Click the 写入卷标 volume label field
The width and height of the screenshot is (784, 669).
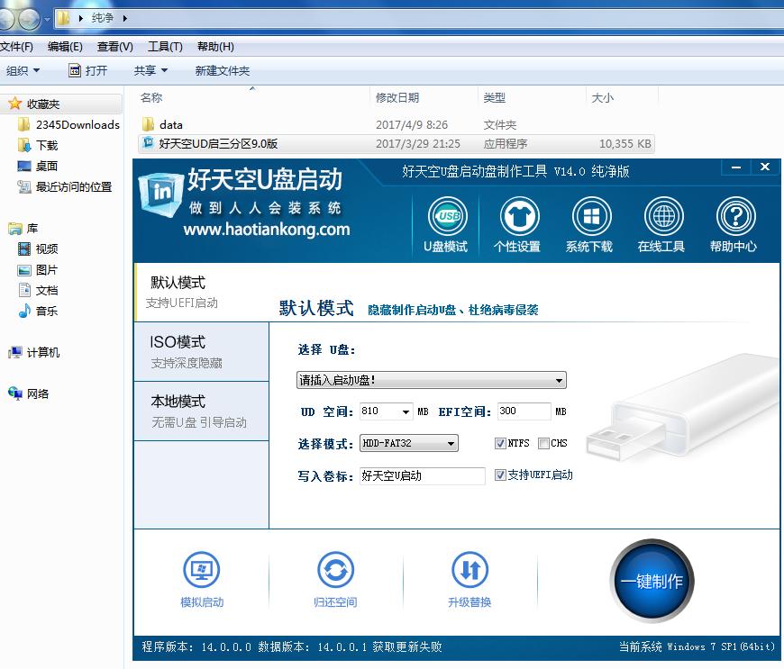point(422,475)
